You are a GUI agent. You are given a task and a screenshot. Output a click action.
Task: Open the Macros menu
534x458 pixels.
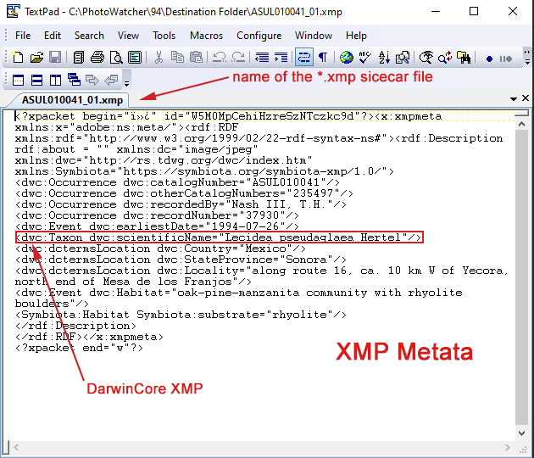point(206,36)
